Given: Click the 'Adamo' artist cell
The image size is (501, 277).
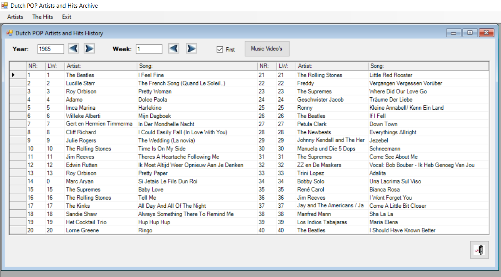Looking at the screenshot, I should [x=101, y=100].
